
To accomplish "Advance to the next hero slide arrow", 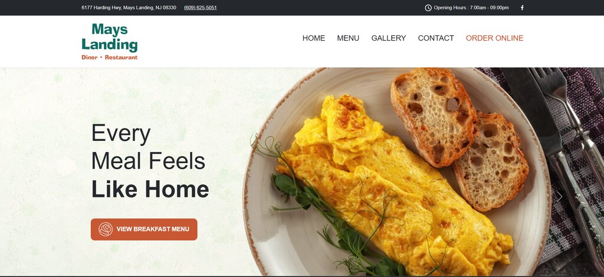I will tap(559, 196).
